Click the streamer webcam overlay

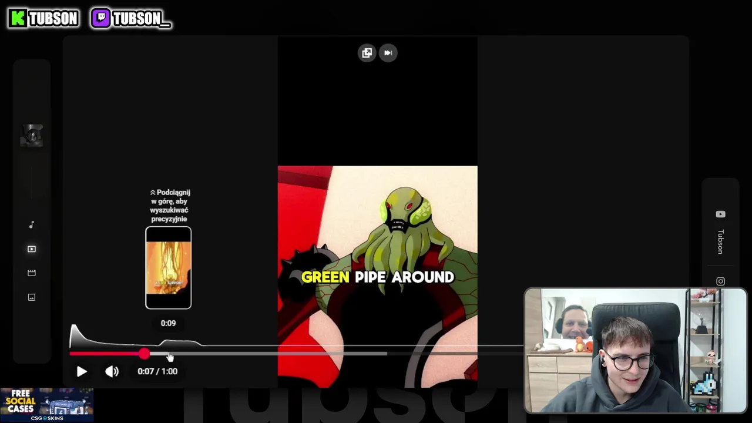tap(635, 351)
